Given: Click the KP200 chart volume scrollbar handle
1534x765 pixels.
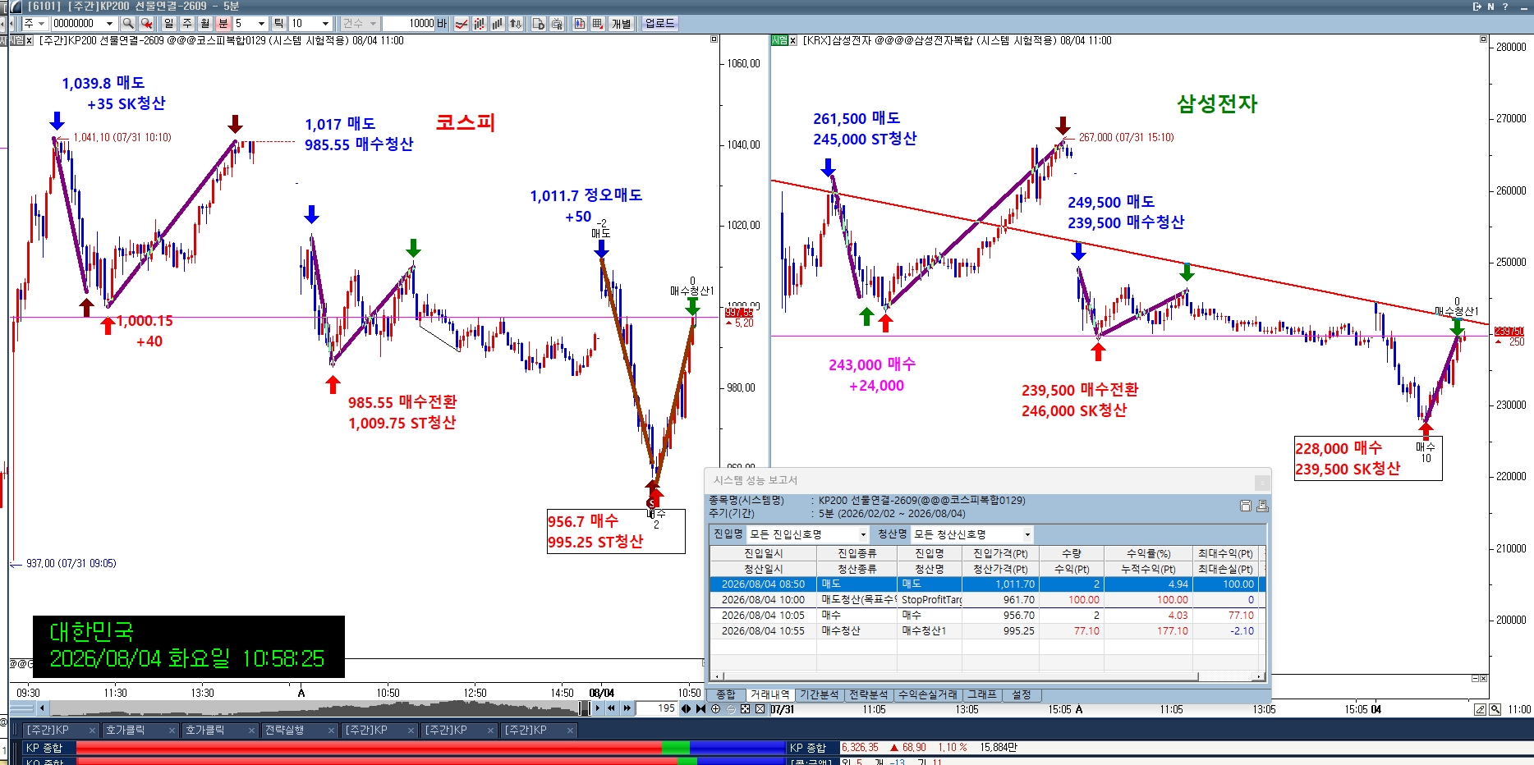Looking at the screenshot, I should click(585, 708).
